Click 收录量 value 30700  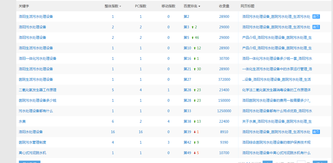tap(224, 59)
